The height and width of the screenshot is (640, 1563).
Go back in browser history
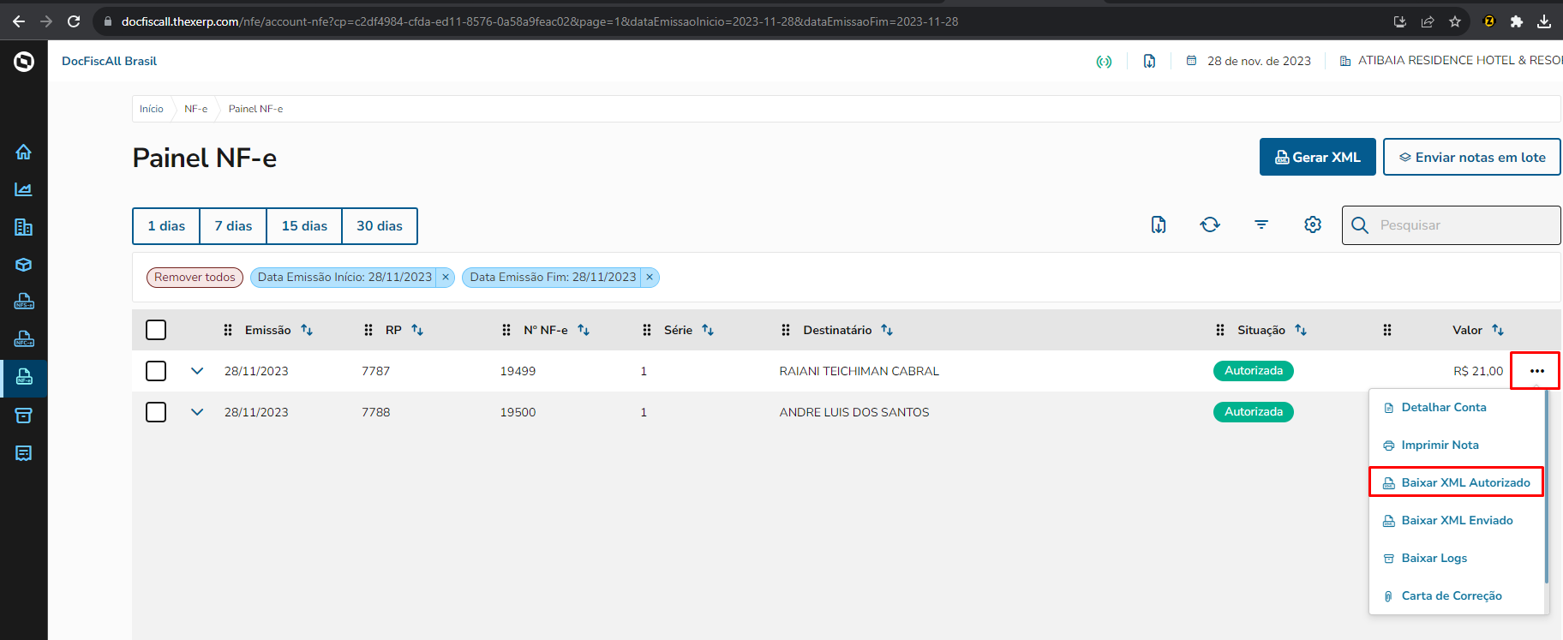(x=19, y=21)
